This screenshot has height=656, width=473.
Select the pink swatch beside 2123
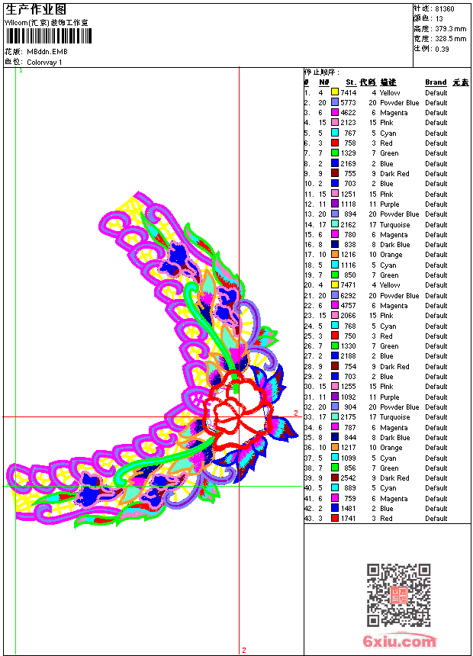[x=335, y=122]
